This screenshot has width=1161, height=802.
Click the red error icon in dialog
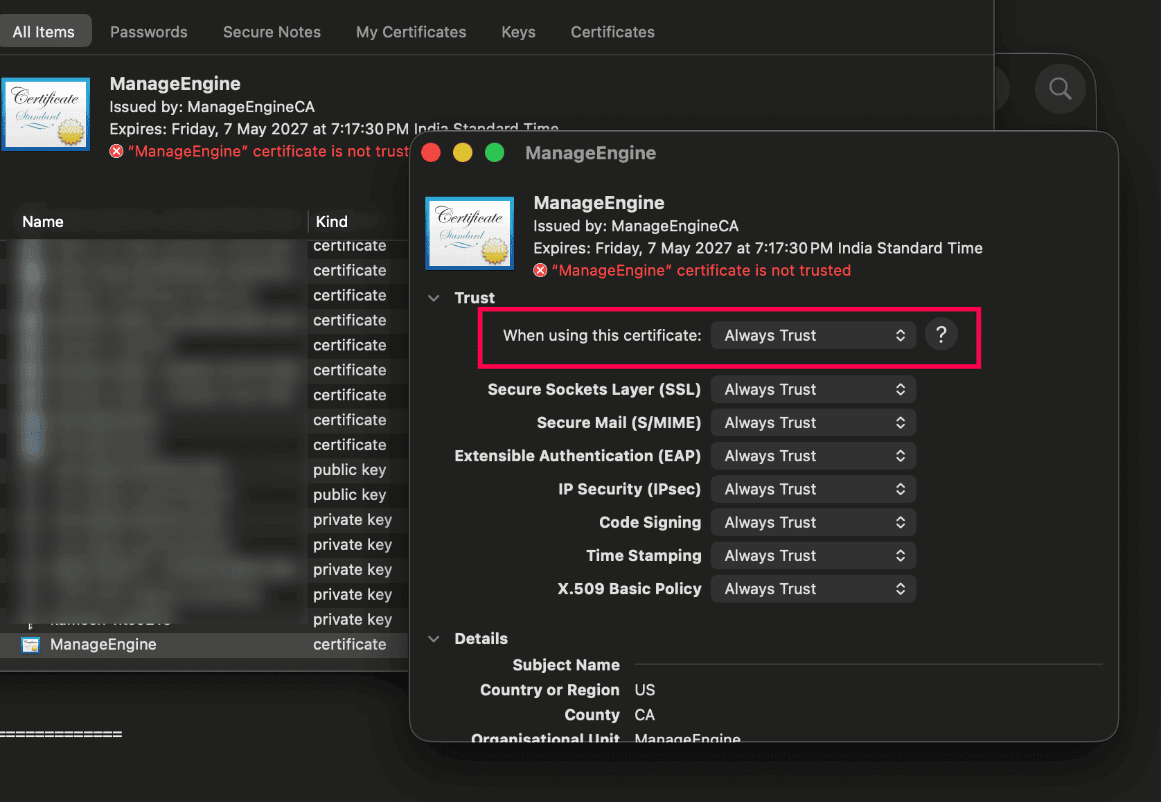540,271
